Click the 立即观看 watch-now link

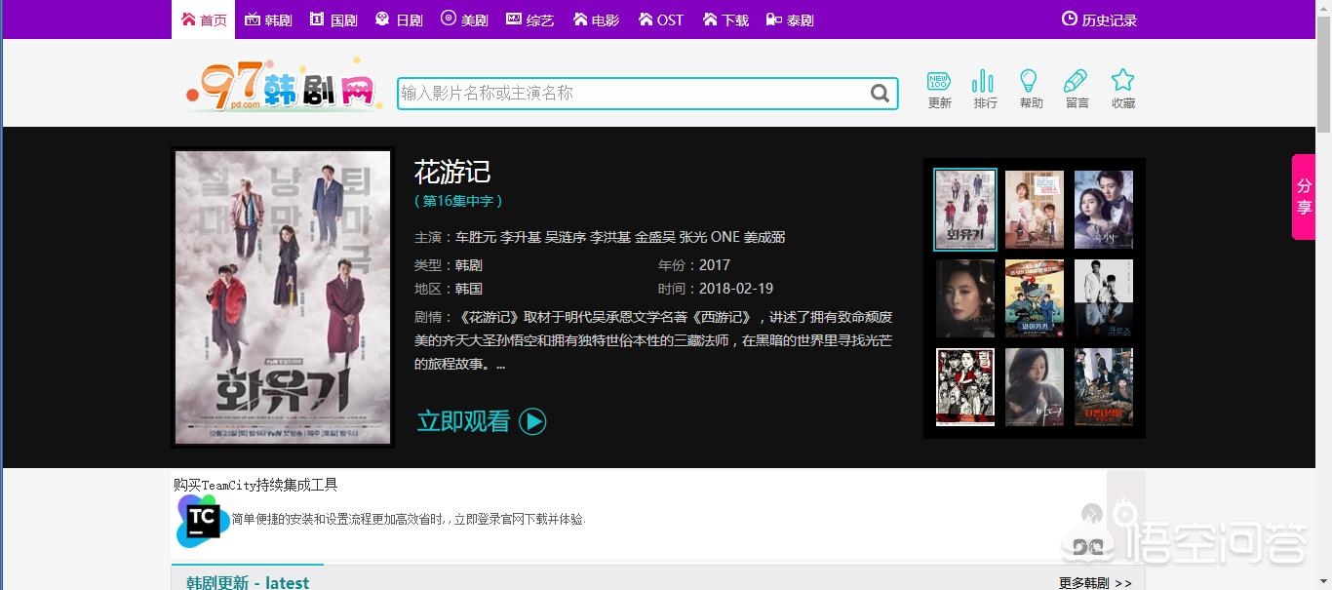462,419
